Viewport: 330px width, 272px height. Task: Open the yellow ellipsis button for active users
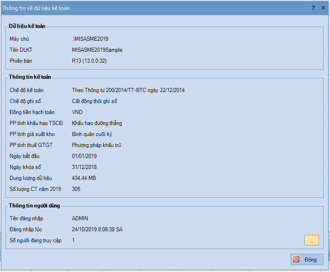(312, 240)
